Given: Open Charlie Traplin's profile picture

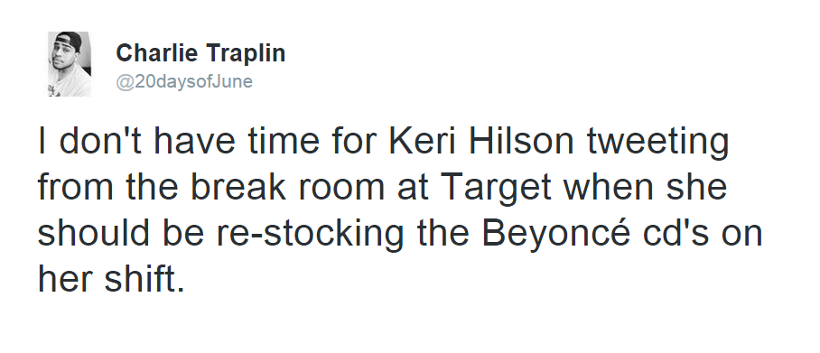Looking at the screenshot, I should [70, 64].
